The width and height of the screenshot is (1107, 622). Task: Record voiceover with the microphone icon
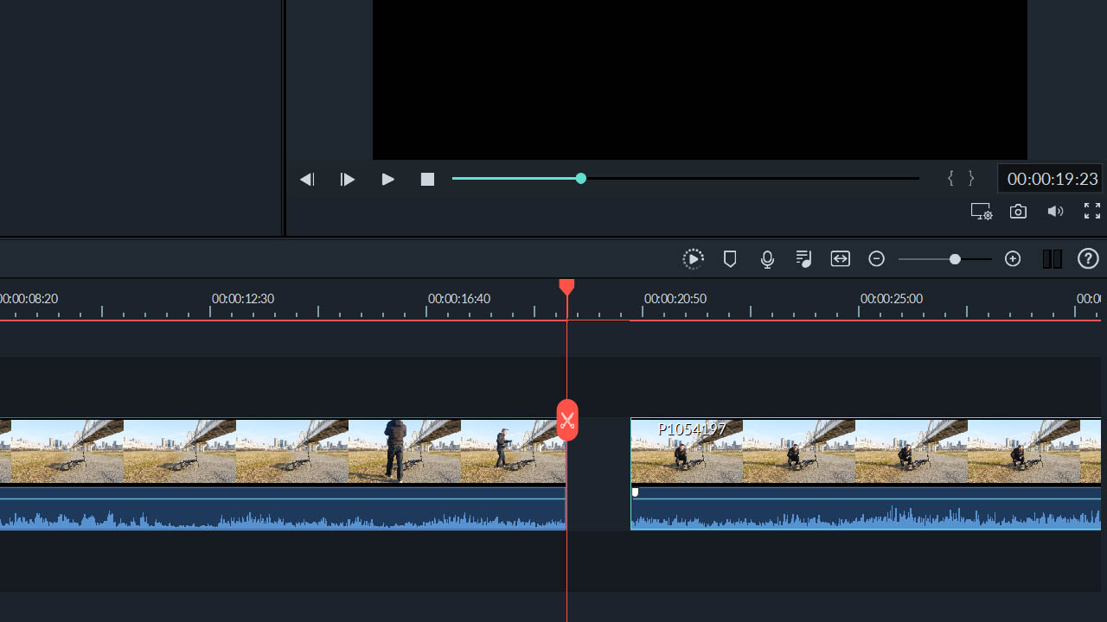767,259
